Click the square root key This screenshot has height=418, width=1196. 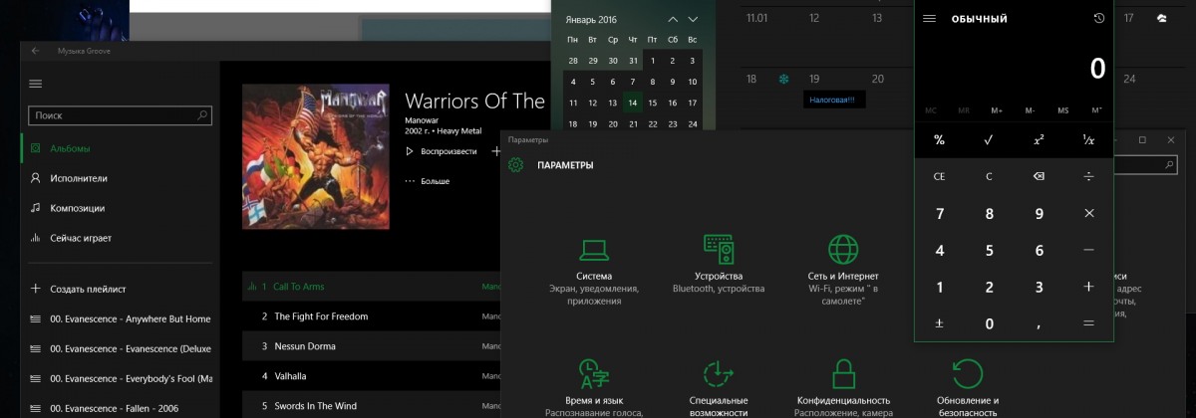point(989,140)
